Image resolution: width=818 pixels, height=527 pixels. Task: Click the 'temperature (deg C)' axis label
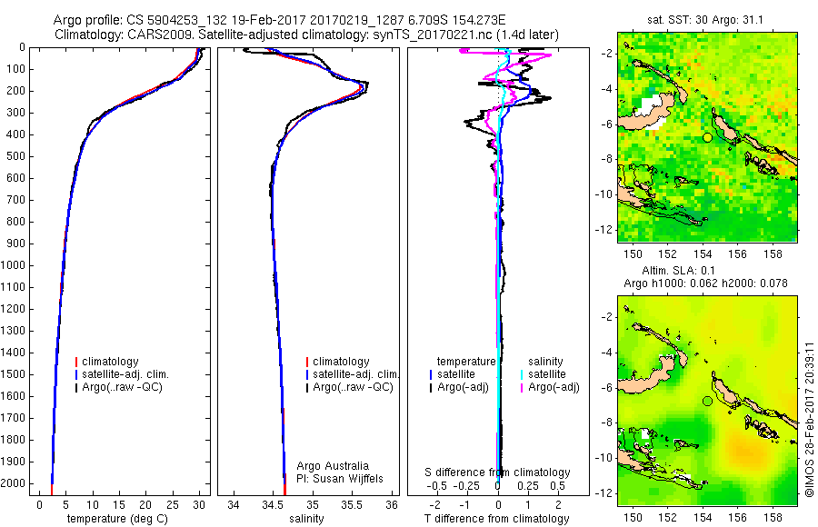117,519
